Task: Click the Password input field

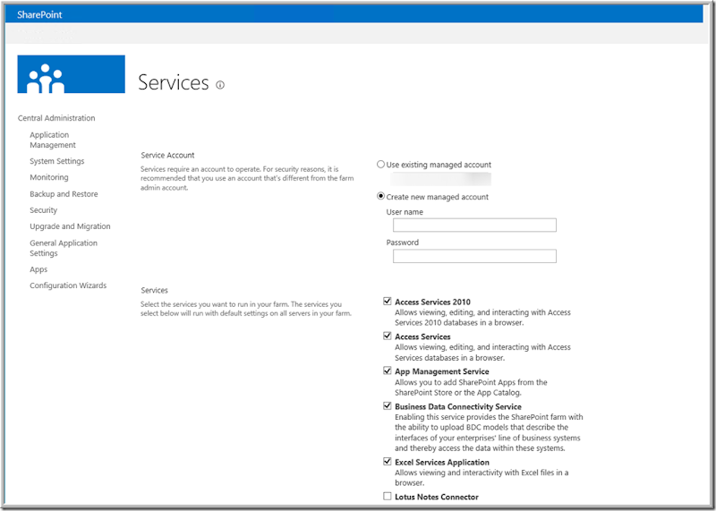Action: pos(474,256)
